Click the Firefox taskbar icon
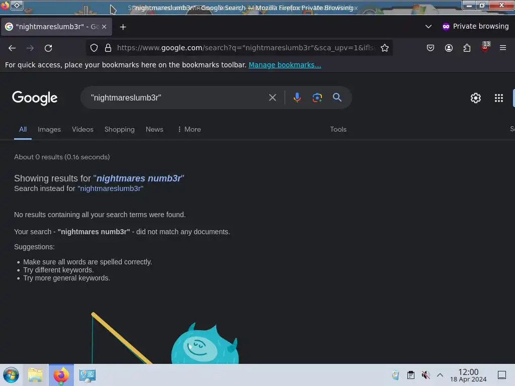 [61, 375]
